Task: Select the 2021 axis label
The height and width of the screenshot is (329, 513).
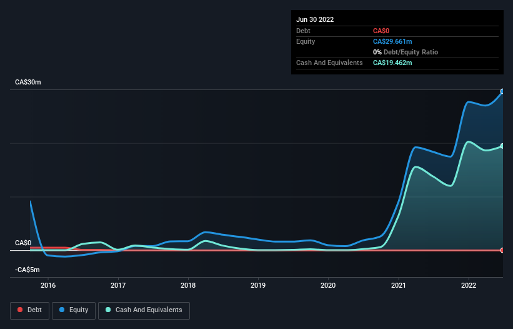Action: pyautogui.click(x=399, y=285)
